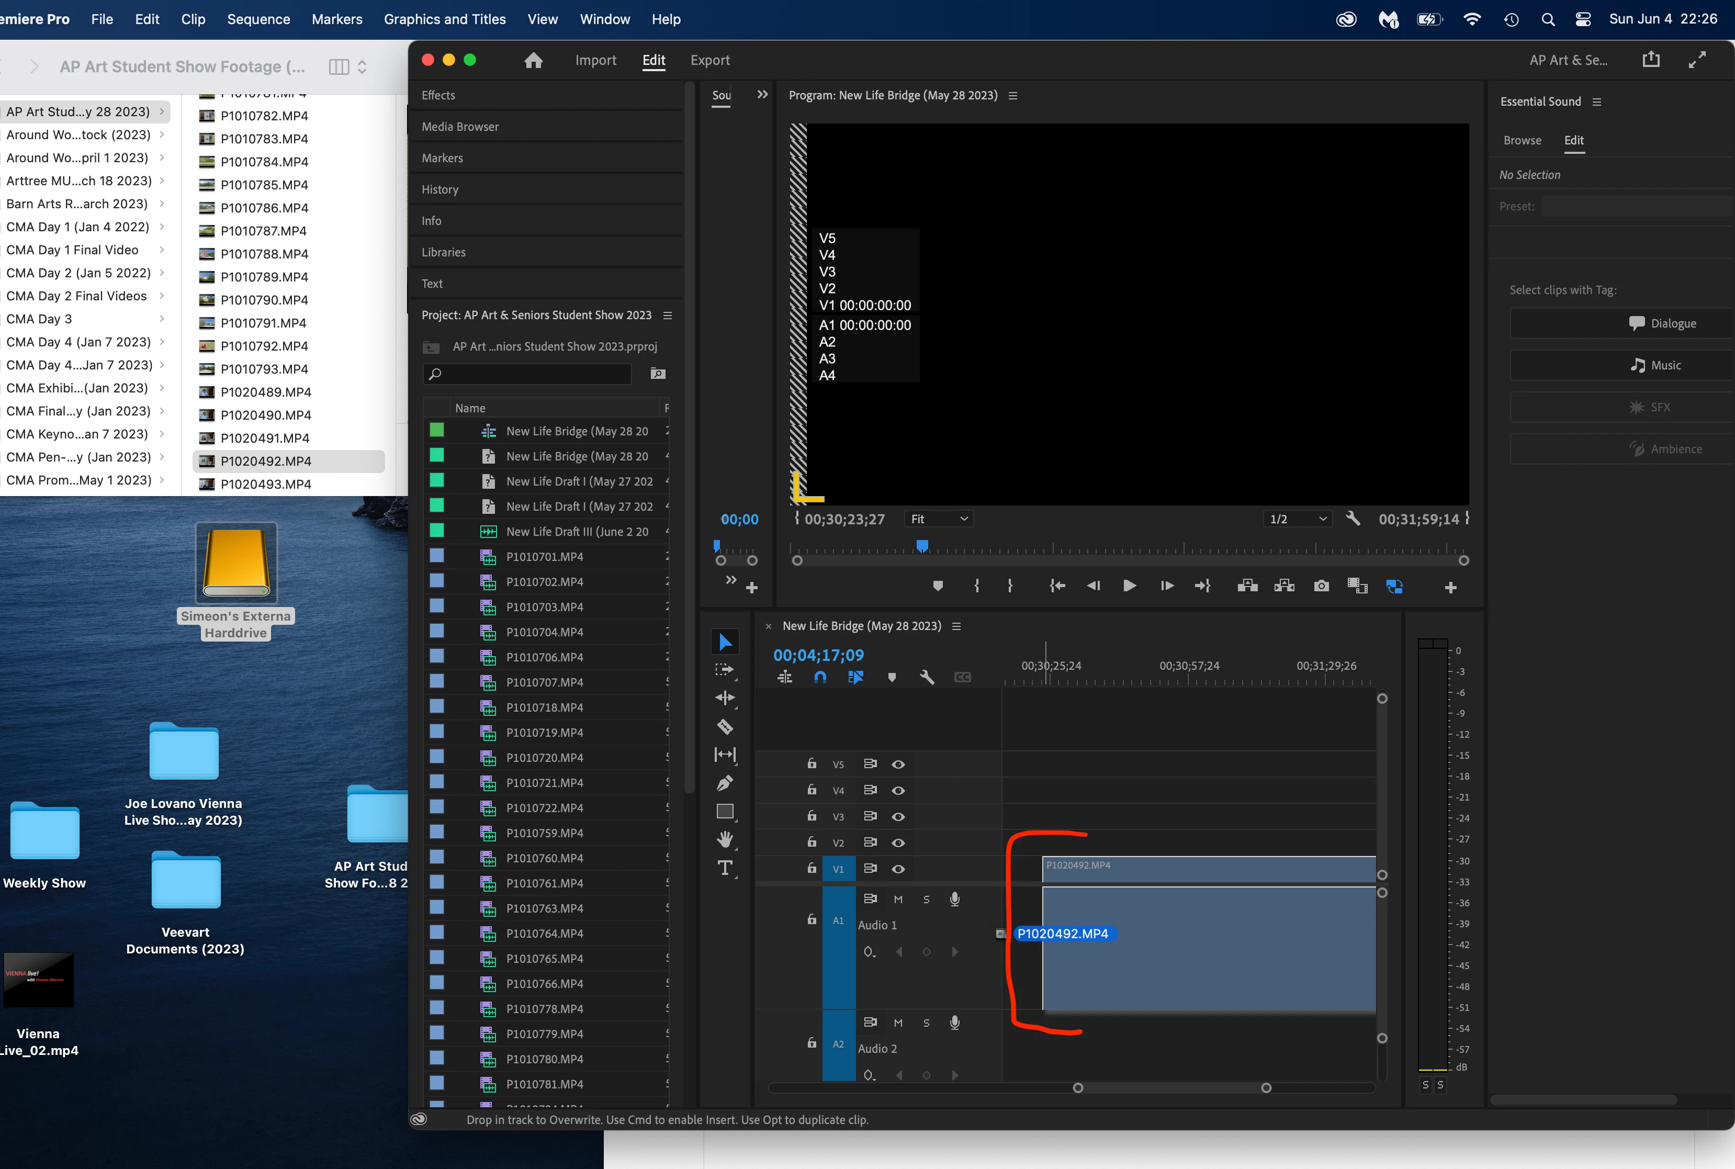Select the Ripple Edit tool

point(725,698)
